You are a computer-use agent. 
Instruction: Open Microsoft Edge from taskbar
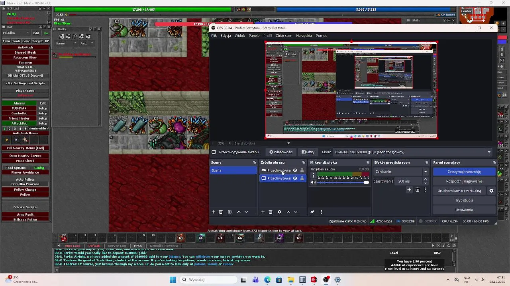coord(267,280)
